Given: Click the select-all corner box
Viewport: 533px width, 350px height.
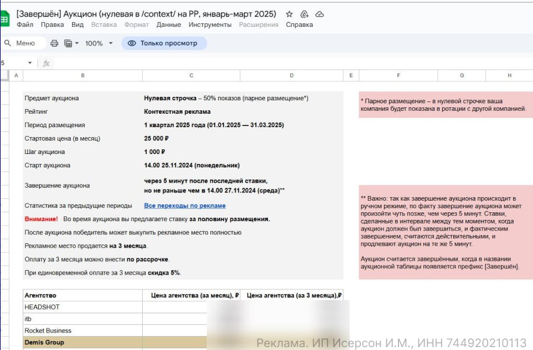Looking at the screenshot, I should 5,76.
